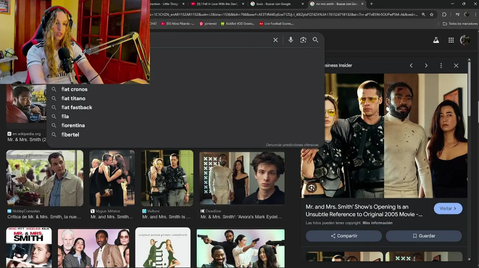Open Search Labs flask icon

click(436, 40)
